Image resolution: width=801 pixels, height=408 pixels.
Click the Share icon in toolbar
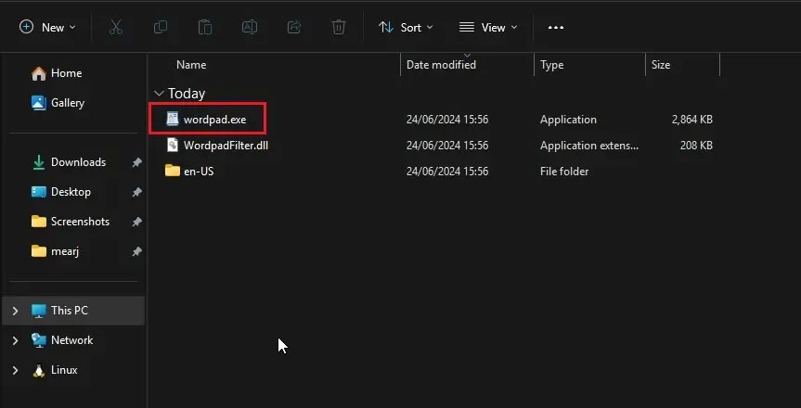(x=294, y=28)
